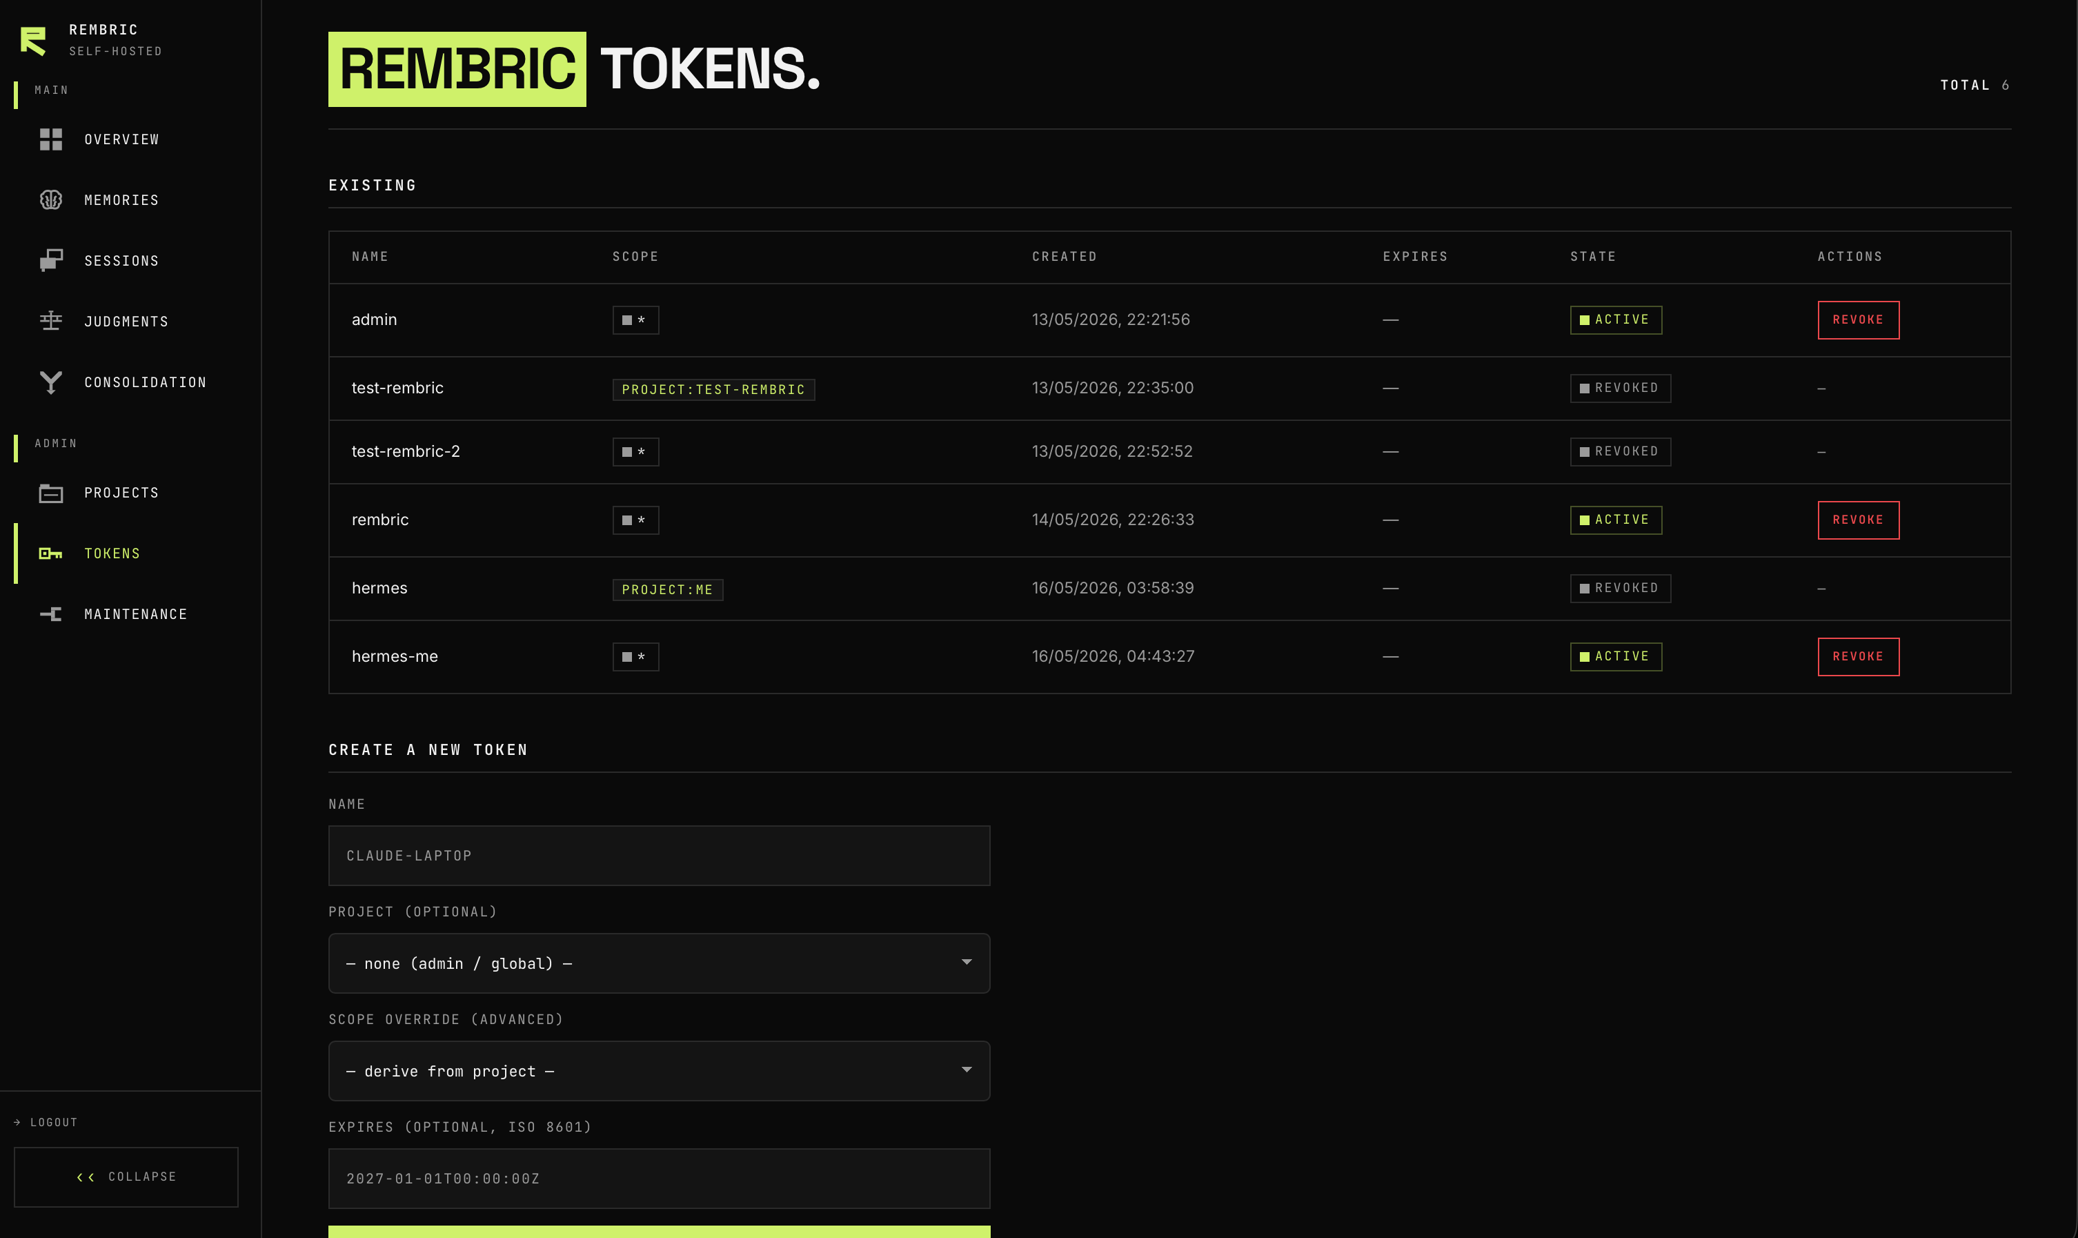This screenshot has width=2078, height=1238.
Task: Select the hermes-me token name
Action: (x=395, y=656)
